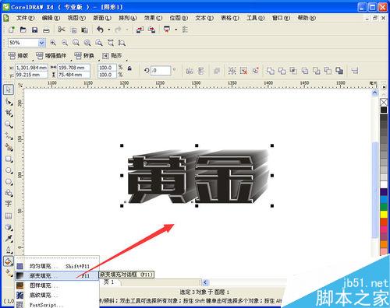The width and height of the screenshot is (390, 308).
Task: Select the Zoom tool in the toolbox
Action: pyautogui.click(x=9, y=124)
